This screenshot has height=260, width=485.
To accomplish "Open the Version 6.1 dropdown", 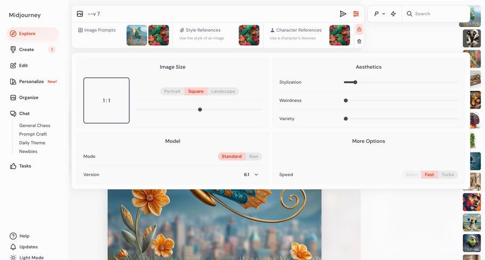I will pos(251,175).
